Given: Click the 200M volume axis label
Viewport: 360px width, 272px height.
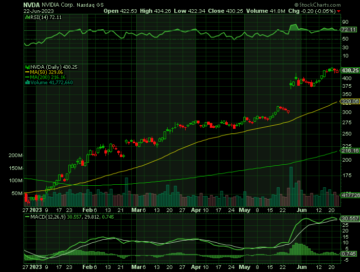Looking at the screenshot, I should tap(15, 156).
